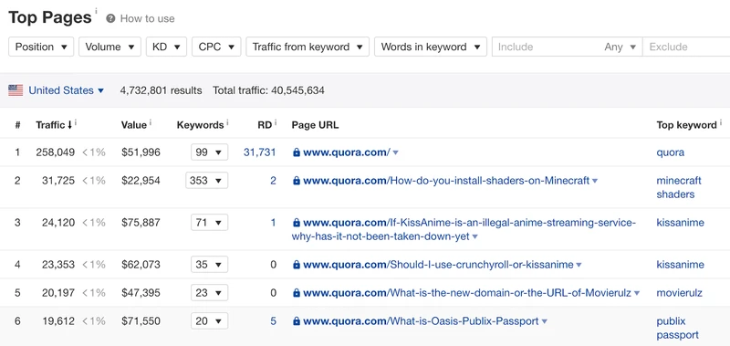Click the Total traffic: 40,545,634 text
Viewport: 730px width, 346px height.
pos(268,90)
